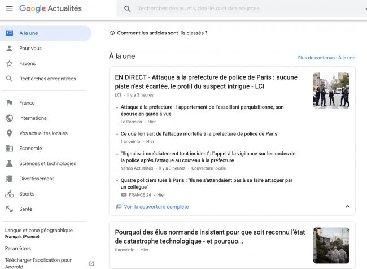This screenshot has width=367, height=269.
Task: Open Vos actualités locales
Action: click(x=43, y=133)
